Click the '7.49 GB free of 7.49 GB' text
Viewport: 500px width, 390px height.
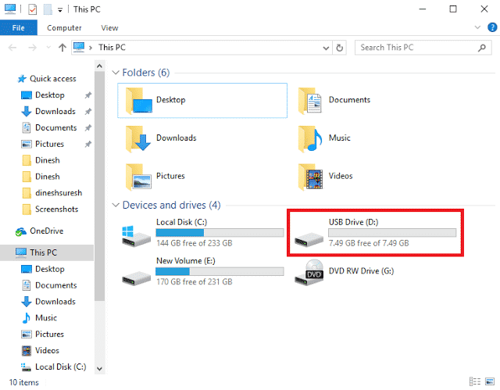click(x=369, y=243)
